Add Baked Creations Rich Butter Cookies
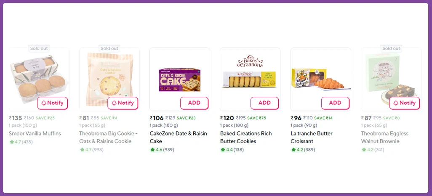The width and height of the screenshot is (432, 196). pyautogui.click(x=264, y=103)
